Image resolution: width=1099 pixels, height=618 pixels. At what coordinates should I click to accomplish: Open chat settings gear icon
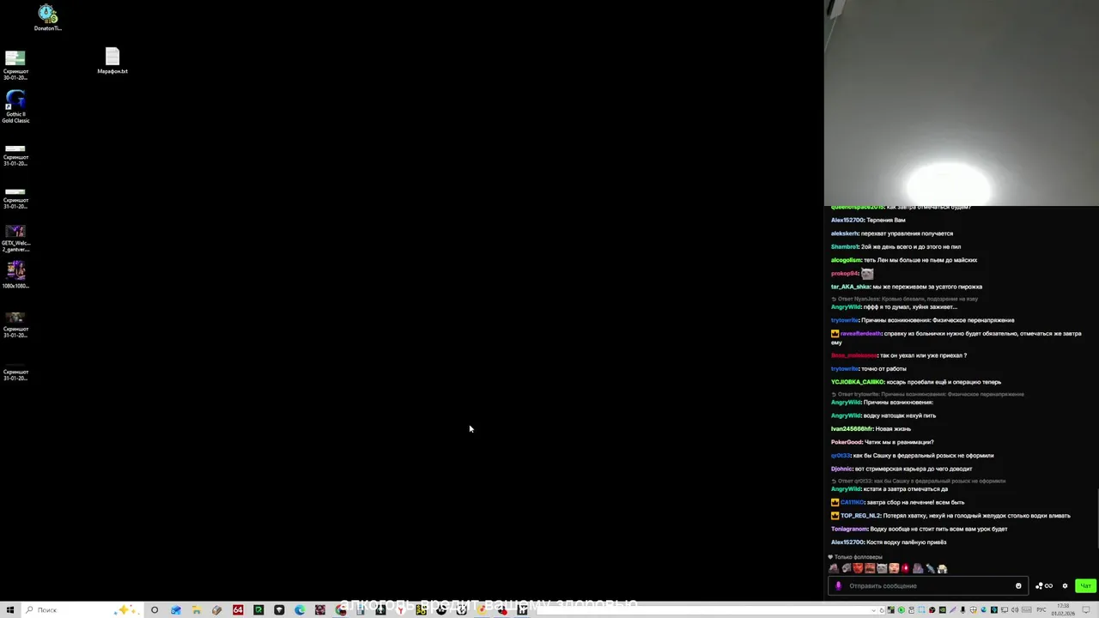coord(1065,586)
